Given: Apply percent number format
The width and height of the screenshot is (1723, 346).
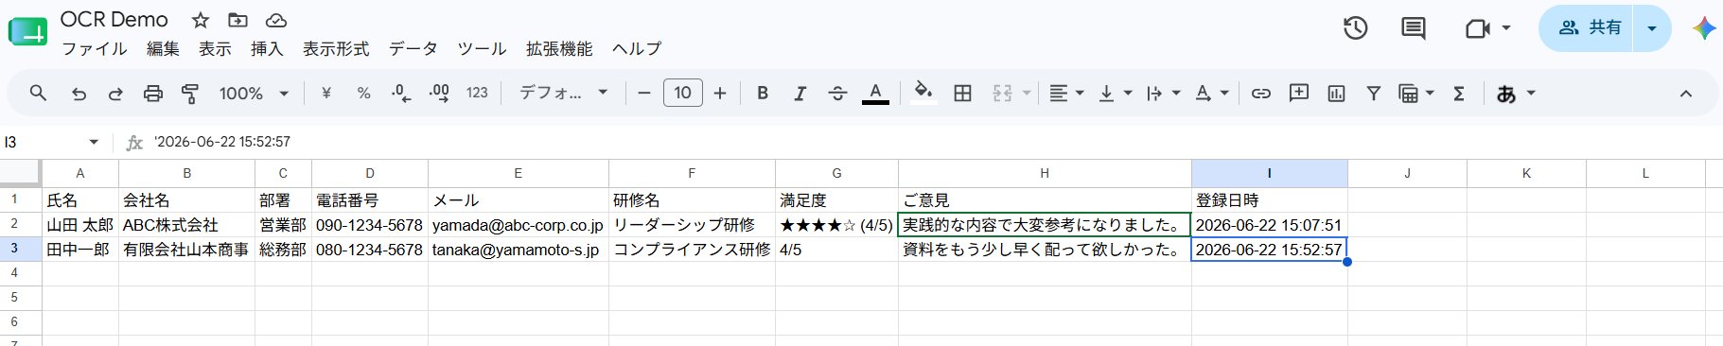Looking at the screenshot, I should [363, 93].
